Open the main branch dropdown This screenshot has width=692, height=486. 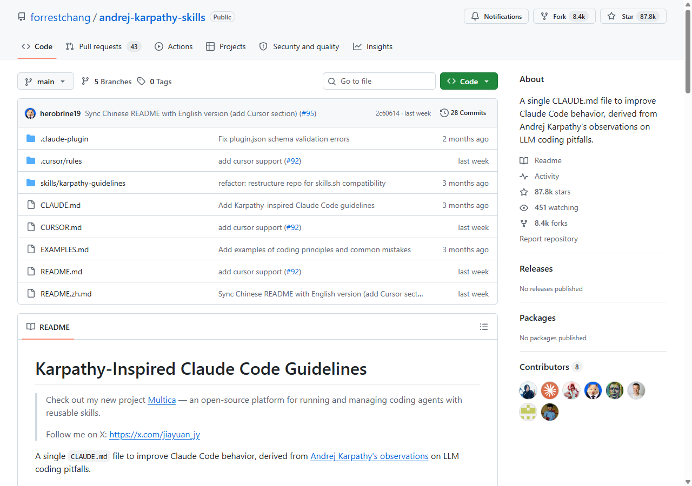pyautogui.click(x=45, y=82)
